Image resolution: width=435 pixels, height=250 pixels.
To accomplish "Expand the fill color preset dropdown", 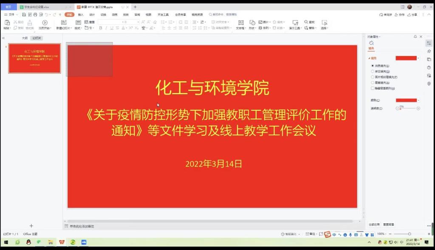I will tap(418, 58).
